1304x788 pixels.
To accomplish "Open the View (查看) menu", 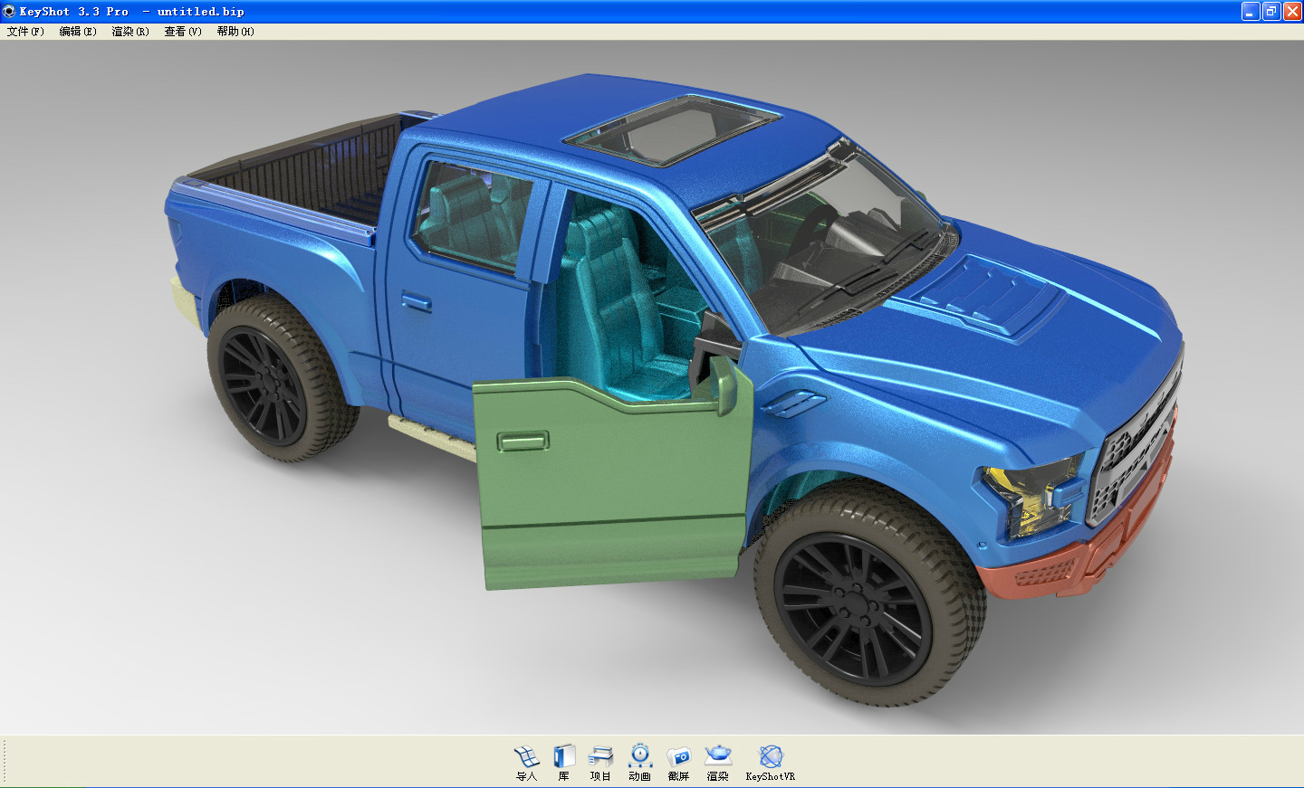I will [183, 32].
